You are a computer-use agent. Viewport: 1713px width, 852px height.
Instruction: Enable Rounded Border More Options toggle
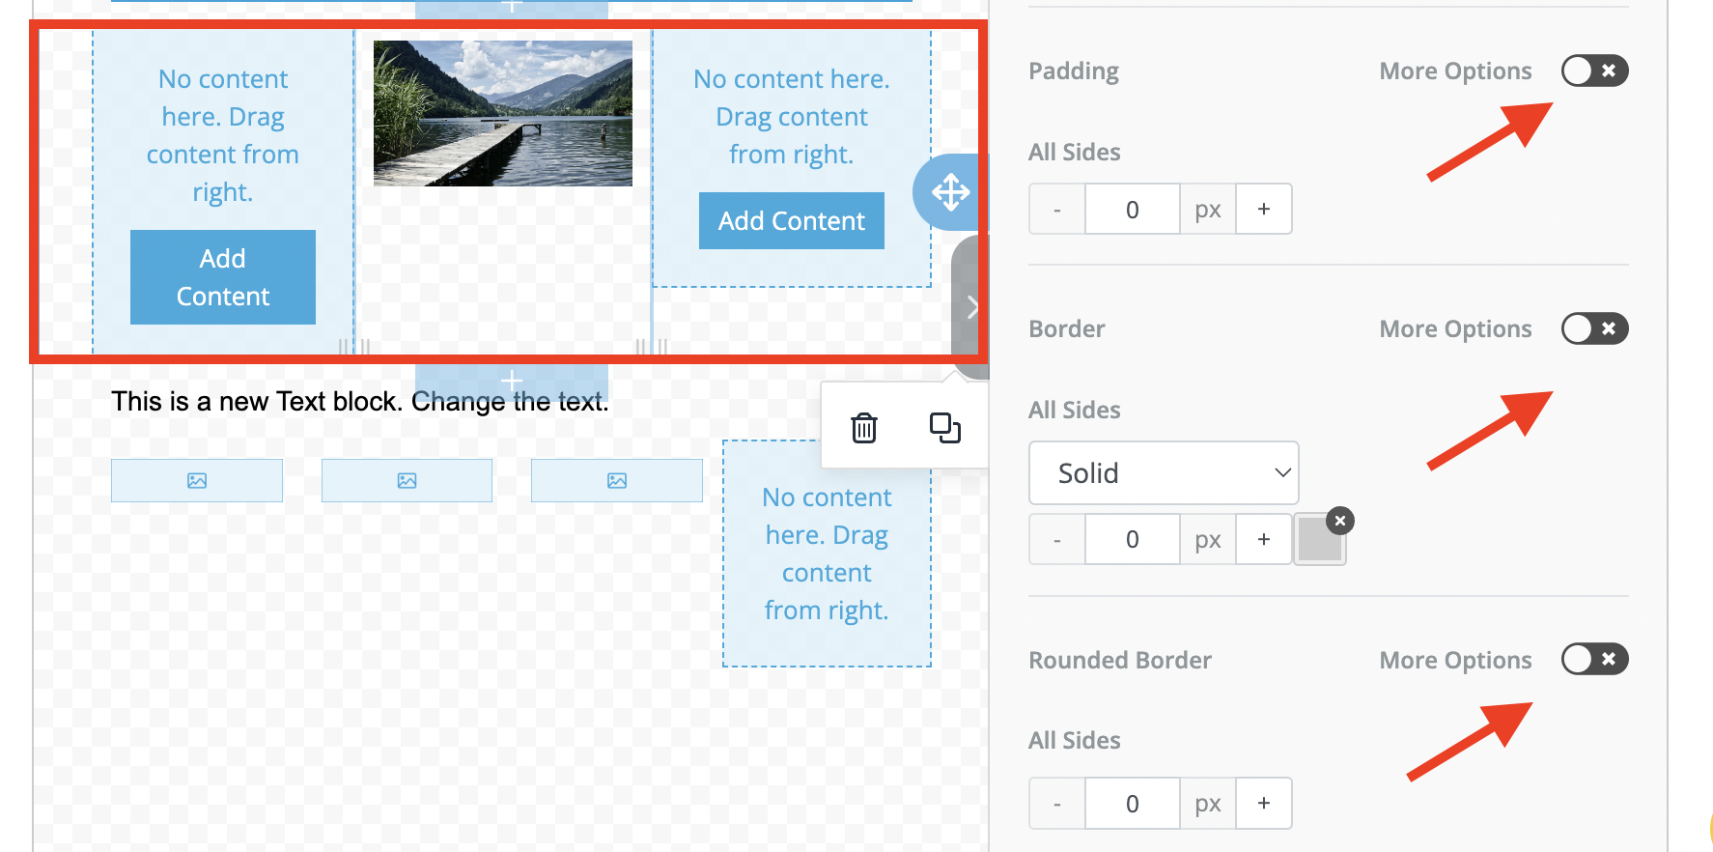[1594, 659]
